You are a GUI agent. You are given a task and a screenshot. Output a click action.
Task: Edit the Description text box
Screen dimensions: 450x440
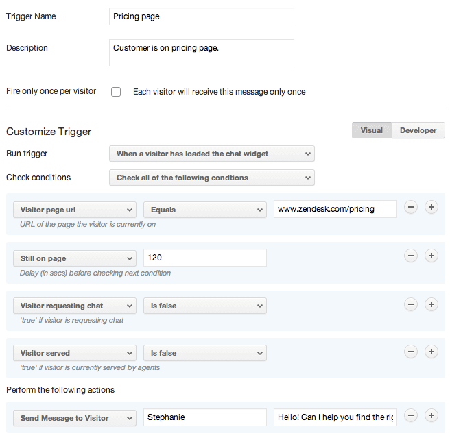[x=201, y=53]
